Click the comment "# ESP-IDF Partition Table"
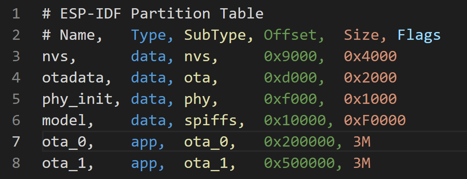 click(x=153, y=14)
